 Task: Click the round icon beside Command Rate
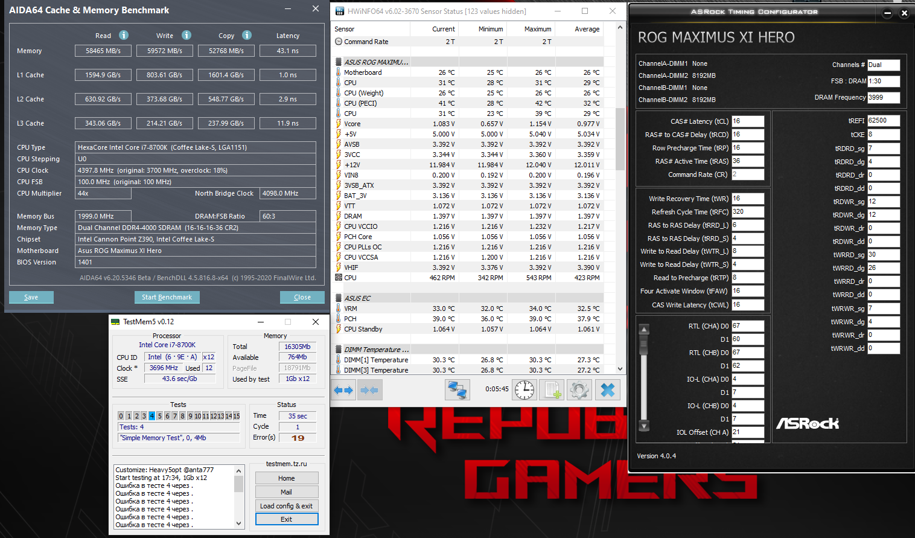338,42
